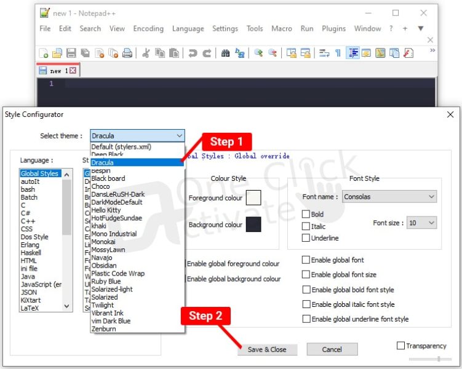Click the Save & Close button

click(267, 349)
